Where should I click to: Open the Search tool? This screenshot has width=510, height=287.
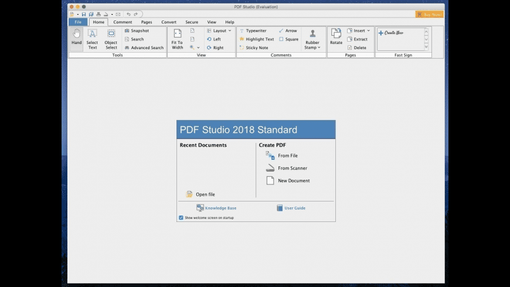134,39
